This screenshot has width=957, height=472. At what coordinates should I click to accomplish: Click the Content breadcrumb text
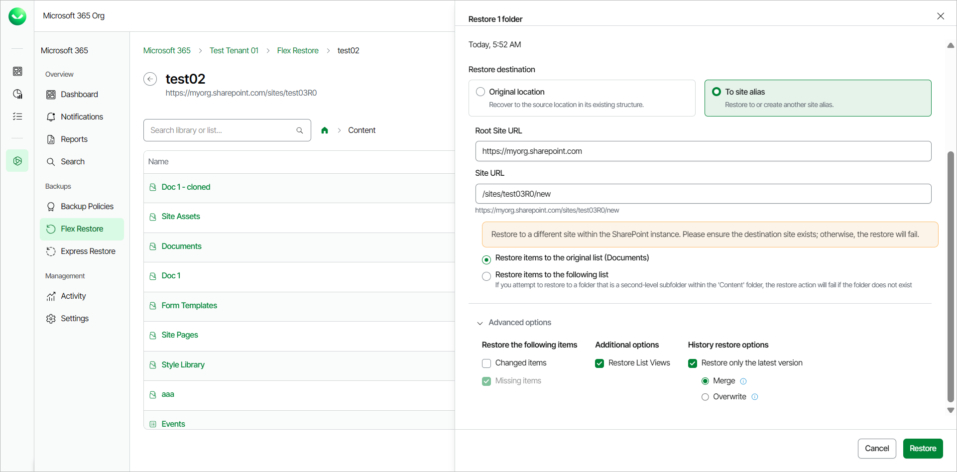361,130
